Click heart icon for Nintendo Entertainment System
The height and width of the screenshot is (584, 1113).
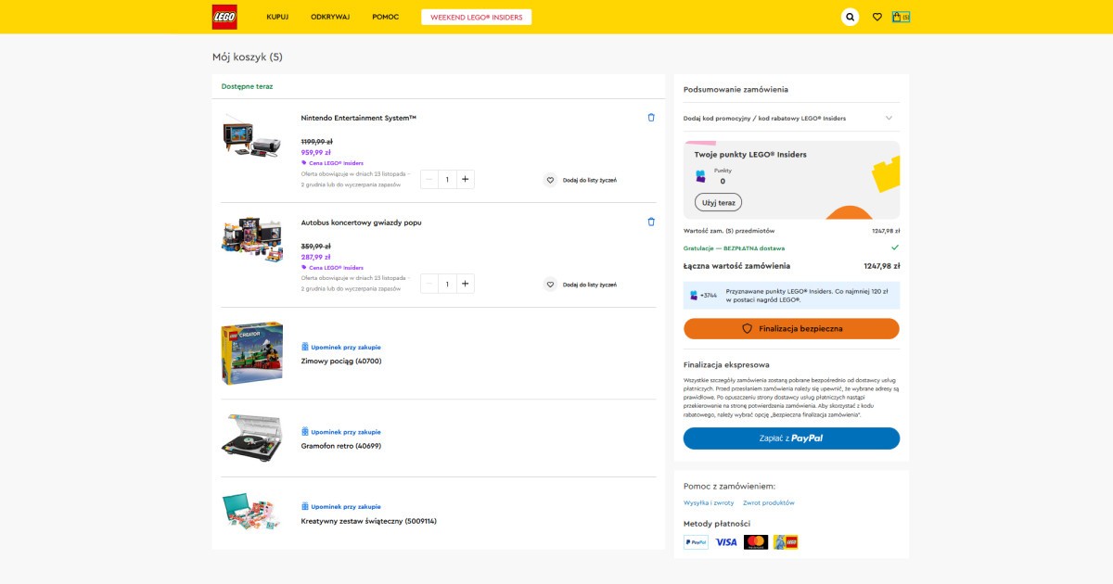tap(550, 180)
